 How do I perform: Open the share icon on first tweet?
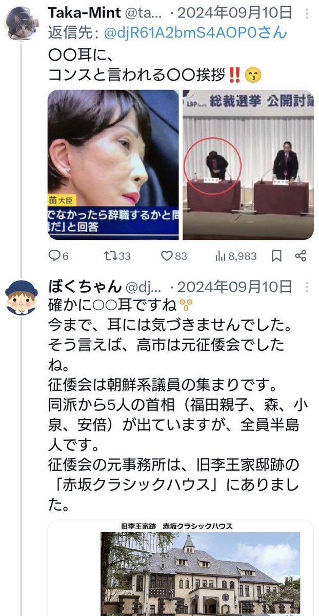click(x=301, y=256)
